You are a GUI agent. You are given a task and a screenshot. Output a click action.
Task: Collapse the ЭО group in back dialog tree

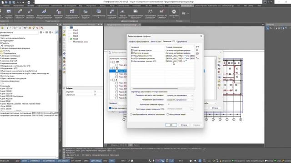(111, 68)
